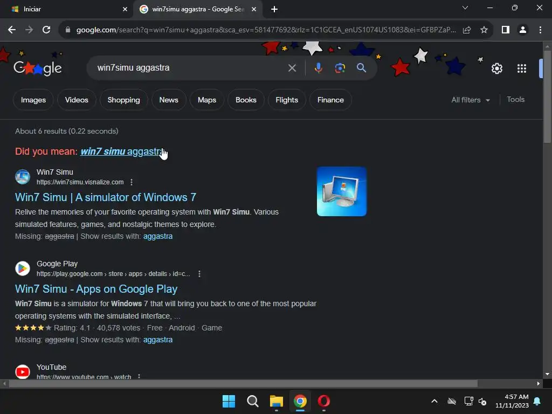
Task: Launch Opera from taskbar
Action: pos(324,401)
